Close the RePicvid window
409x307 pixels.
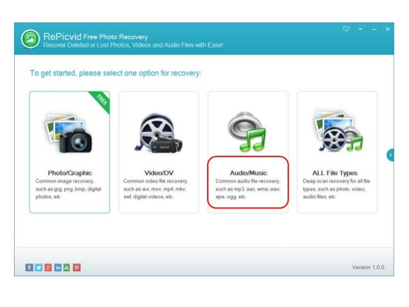coord(388,29)
